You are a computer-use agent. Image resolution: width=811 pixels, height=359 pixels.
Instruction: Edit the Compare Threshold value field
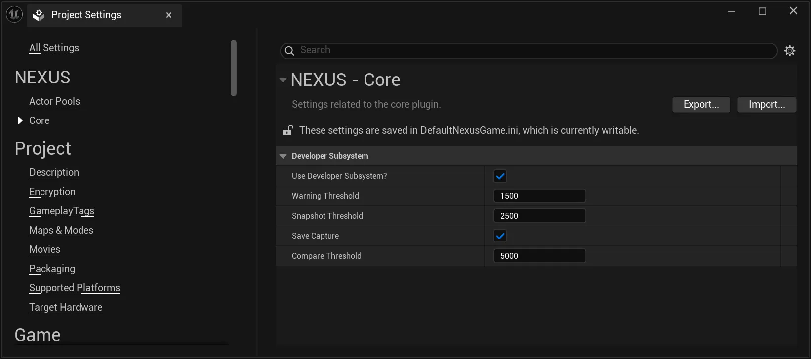coord(539,256)
